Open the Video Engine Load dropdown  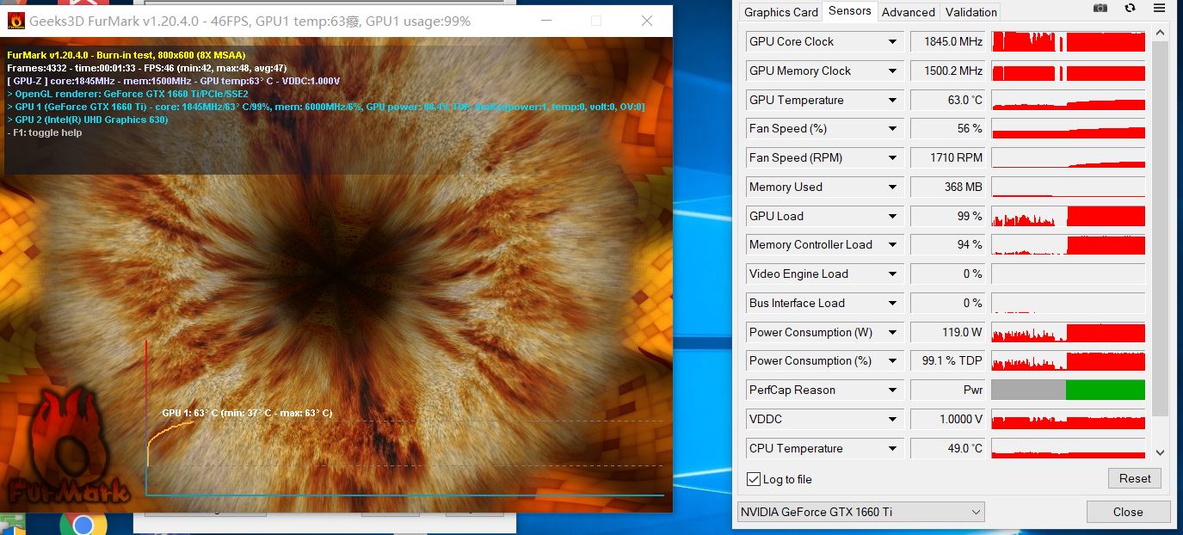[893, 274]
